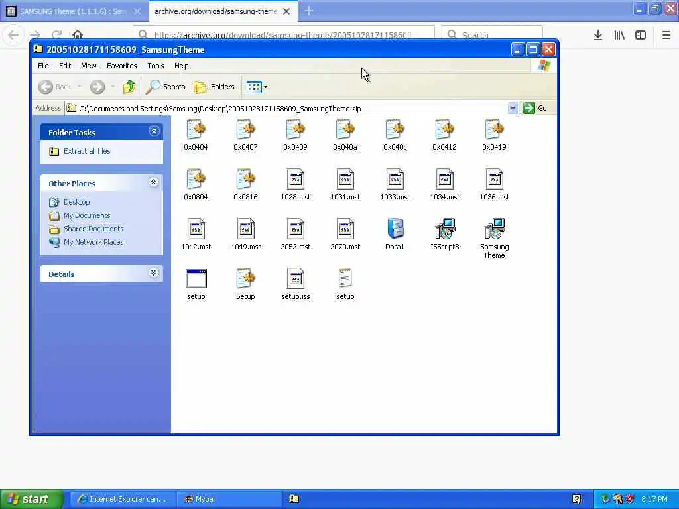
Task: Select the 1034.mst transform file
Action: pyautogui.click(x=445, y=179)
